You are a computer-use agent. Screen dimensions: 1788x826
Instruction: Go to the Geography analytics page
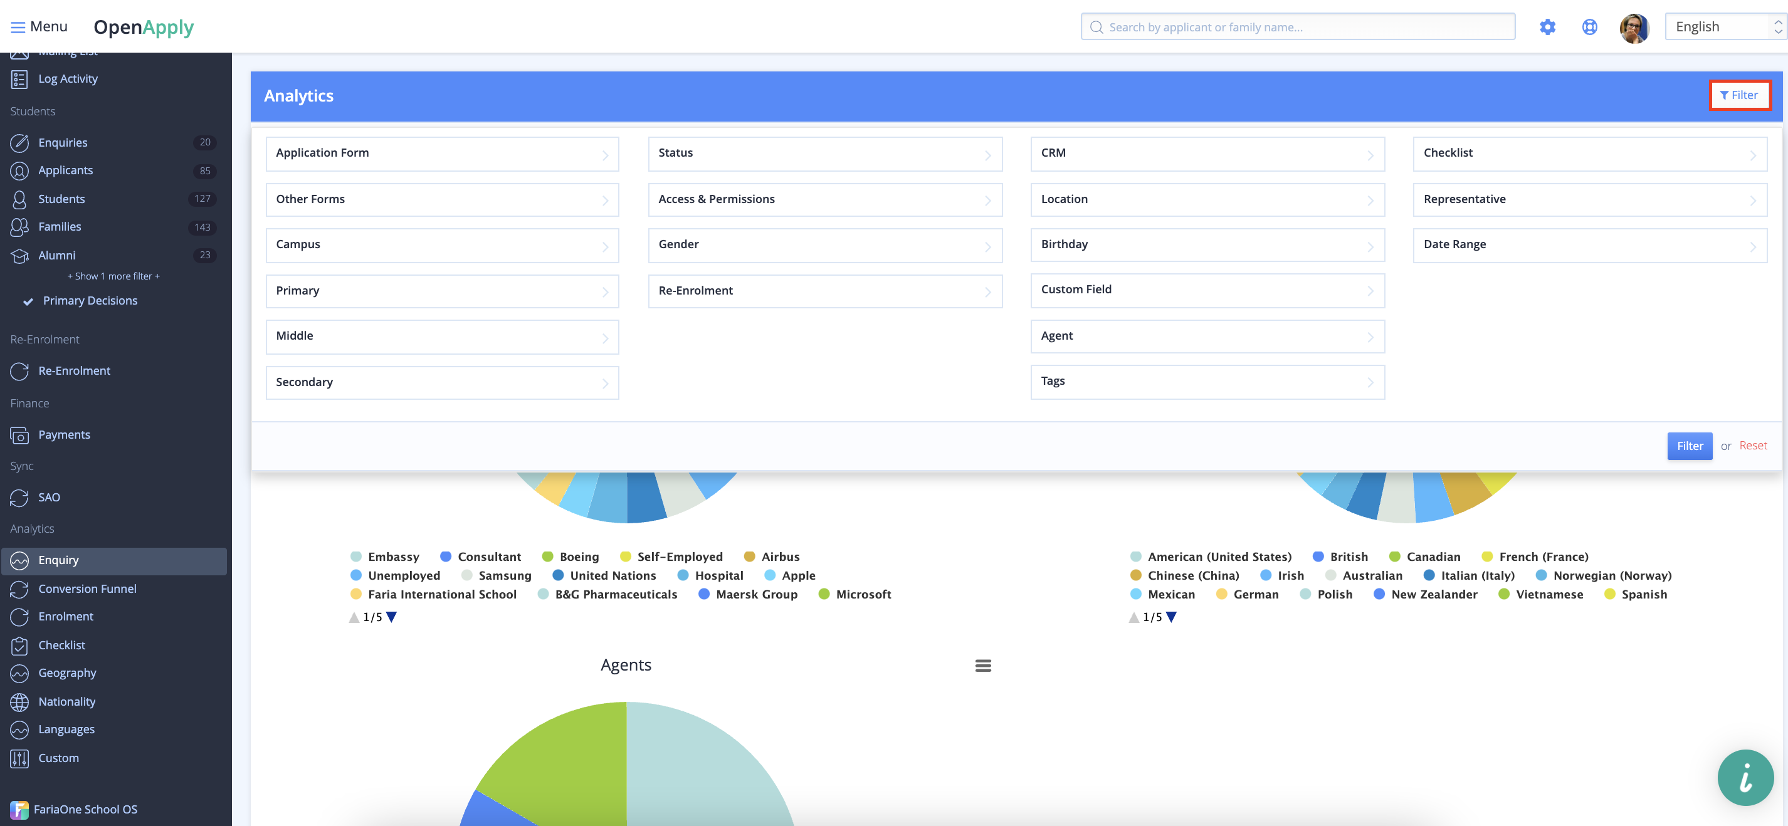67,673
